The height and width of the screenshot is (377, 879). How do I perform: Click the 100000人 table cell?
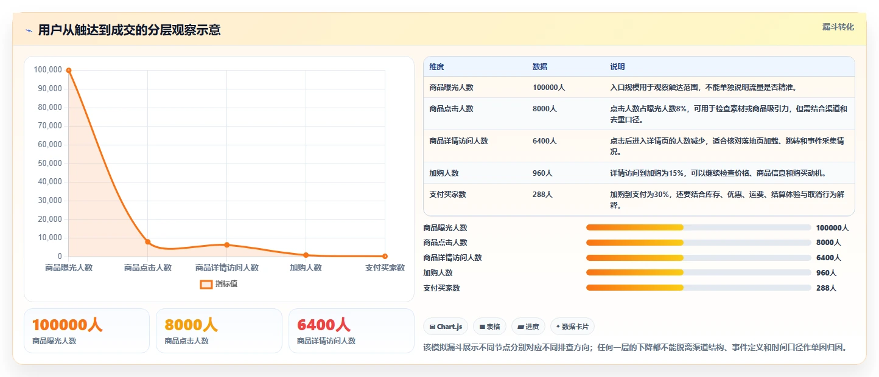(548, 88)
